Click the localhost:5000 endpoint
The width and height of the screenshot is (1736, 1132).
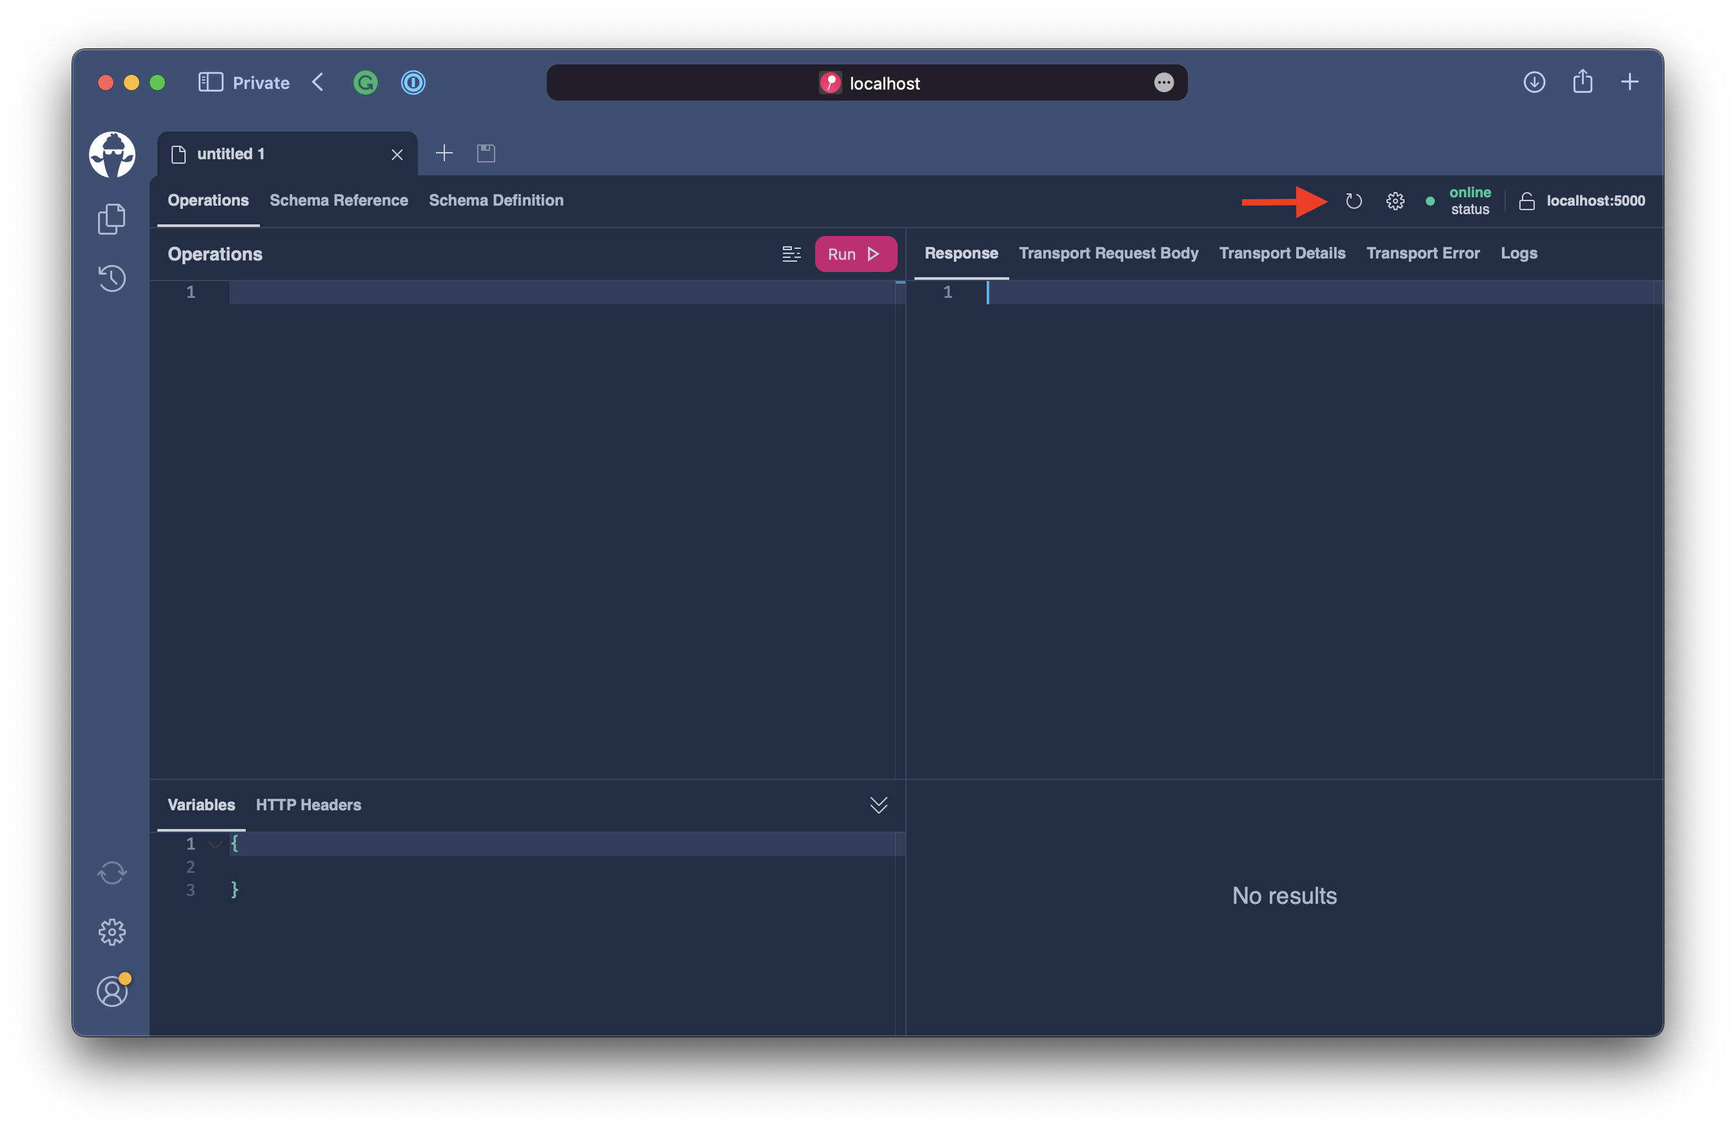[x=1595, y=200]
